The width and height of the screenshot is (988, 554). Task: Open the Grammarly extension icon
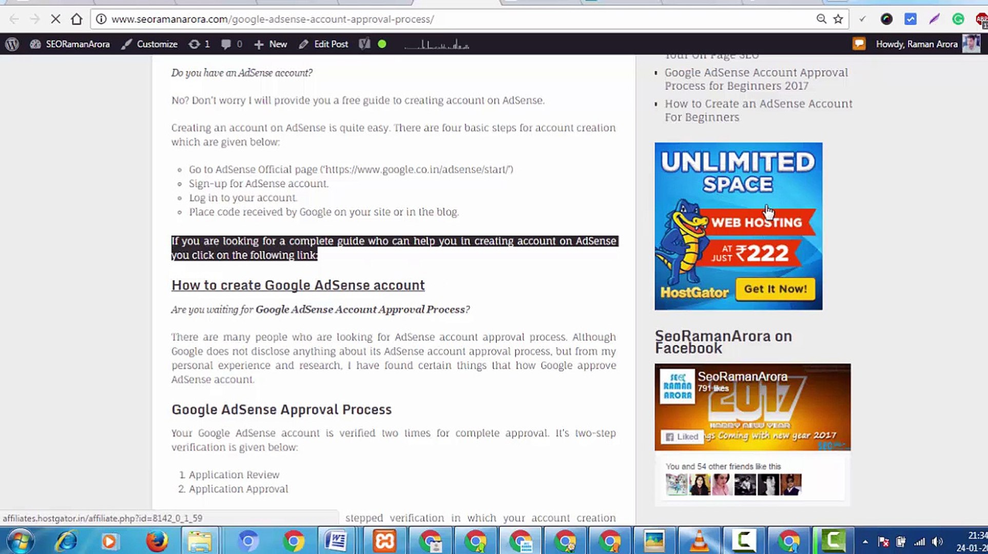(x=958, y=19)
